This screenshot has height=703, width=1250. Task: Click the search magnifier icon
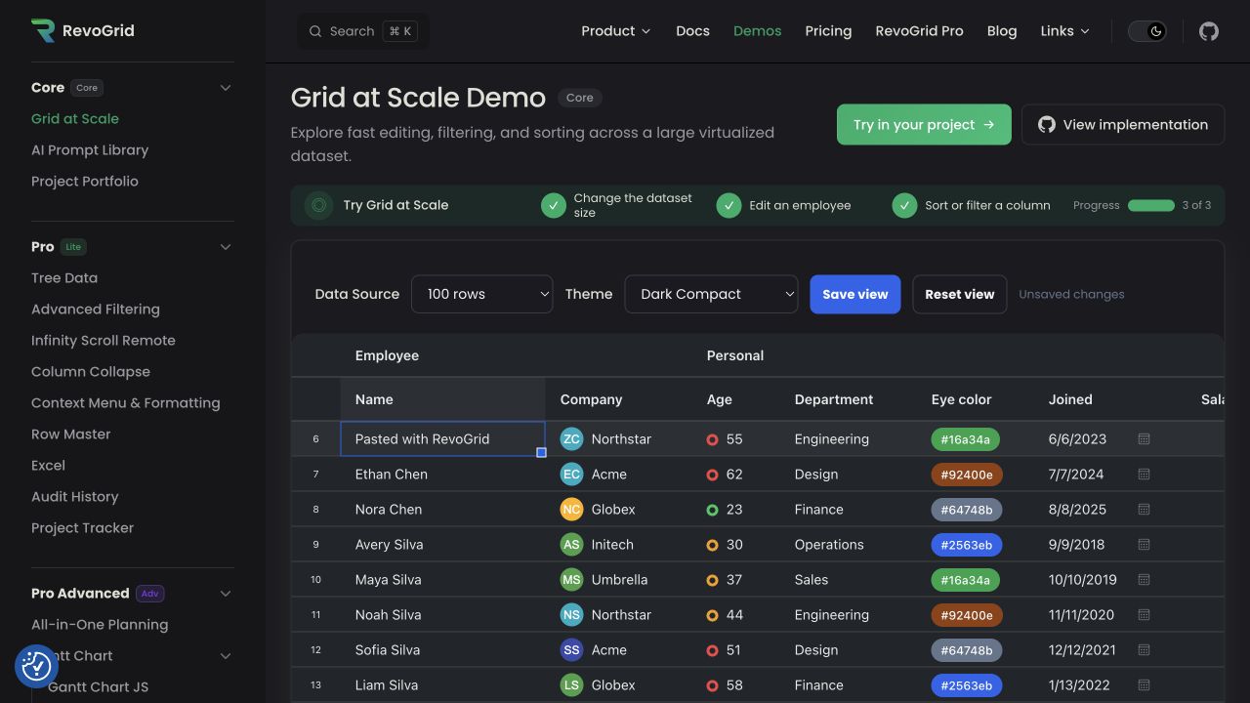click(315, 31)
